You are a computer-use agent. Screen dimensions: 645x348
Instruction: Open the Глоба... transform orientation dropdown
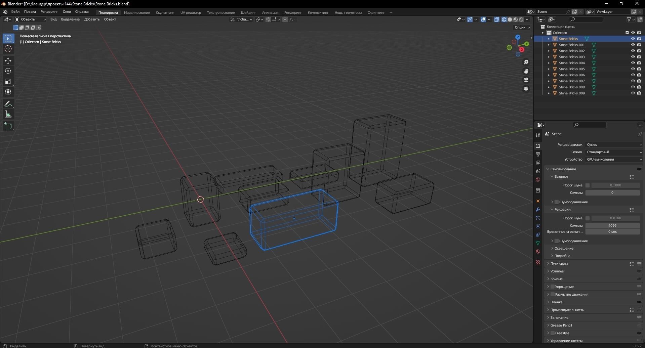tap(241, 19)
